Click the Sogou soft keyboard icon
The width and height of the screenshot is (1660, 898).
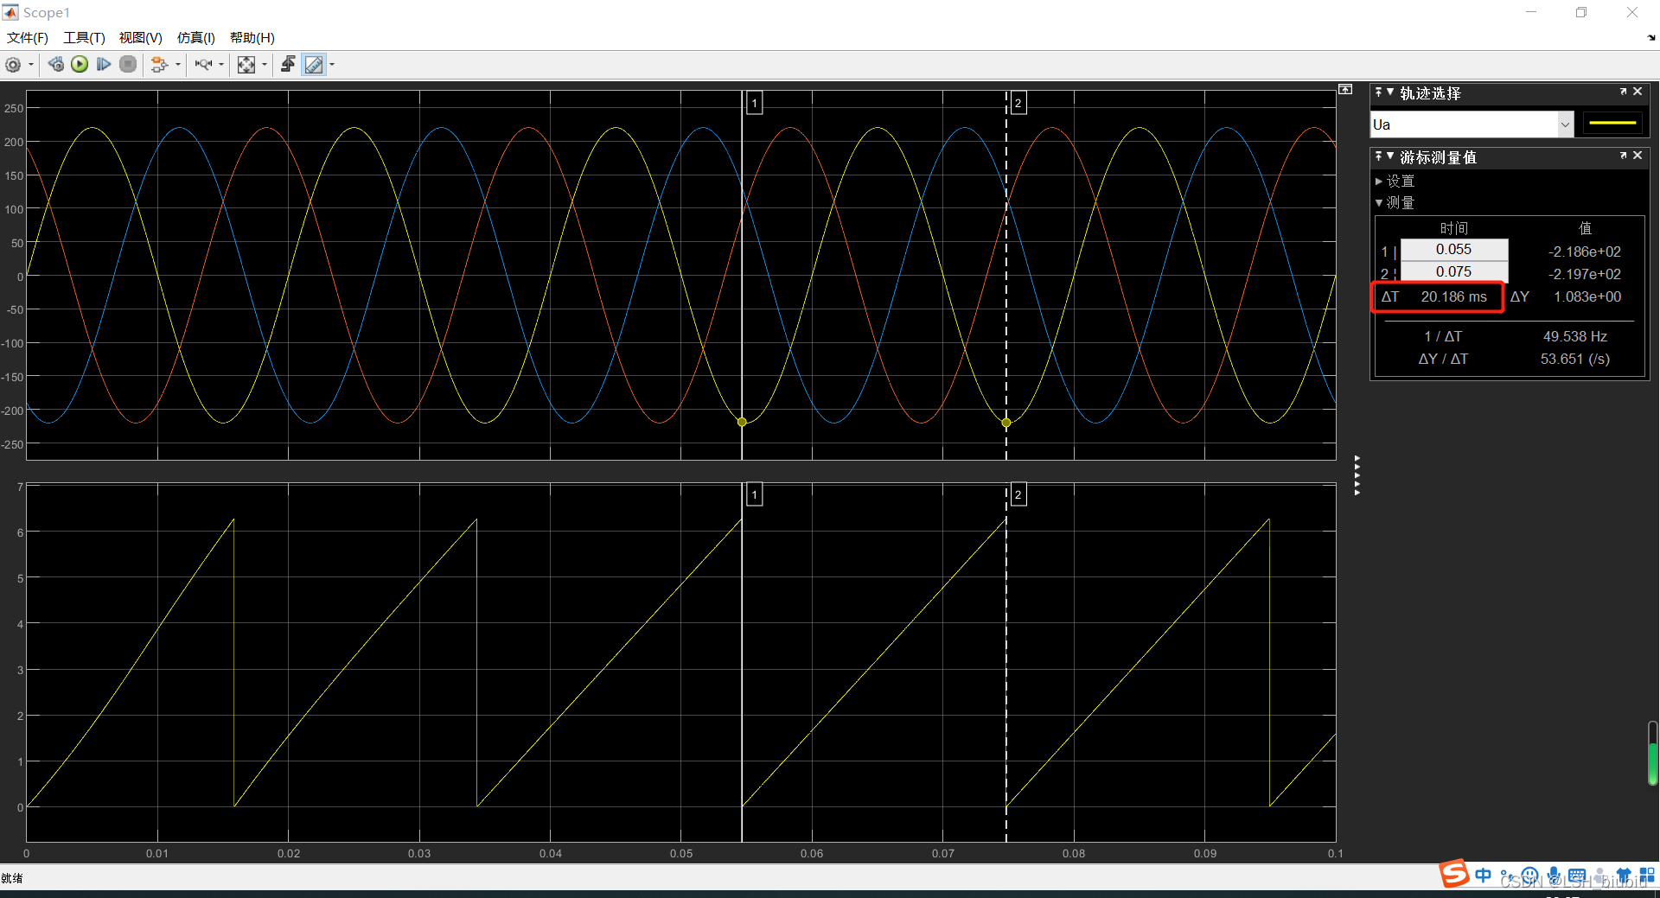point(1577,876)
